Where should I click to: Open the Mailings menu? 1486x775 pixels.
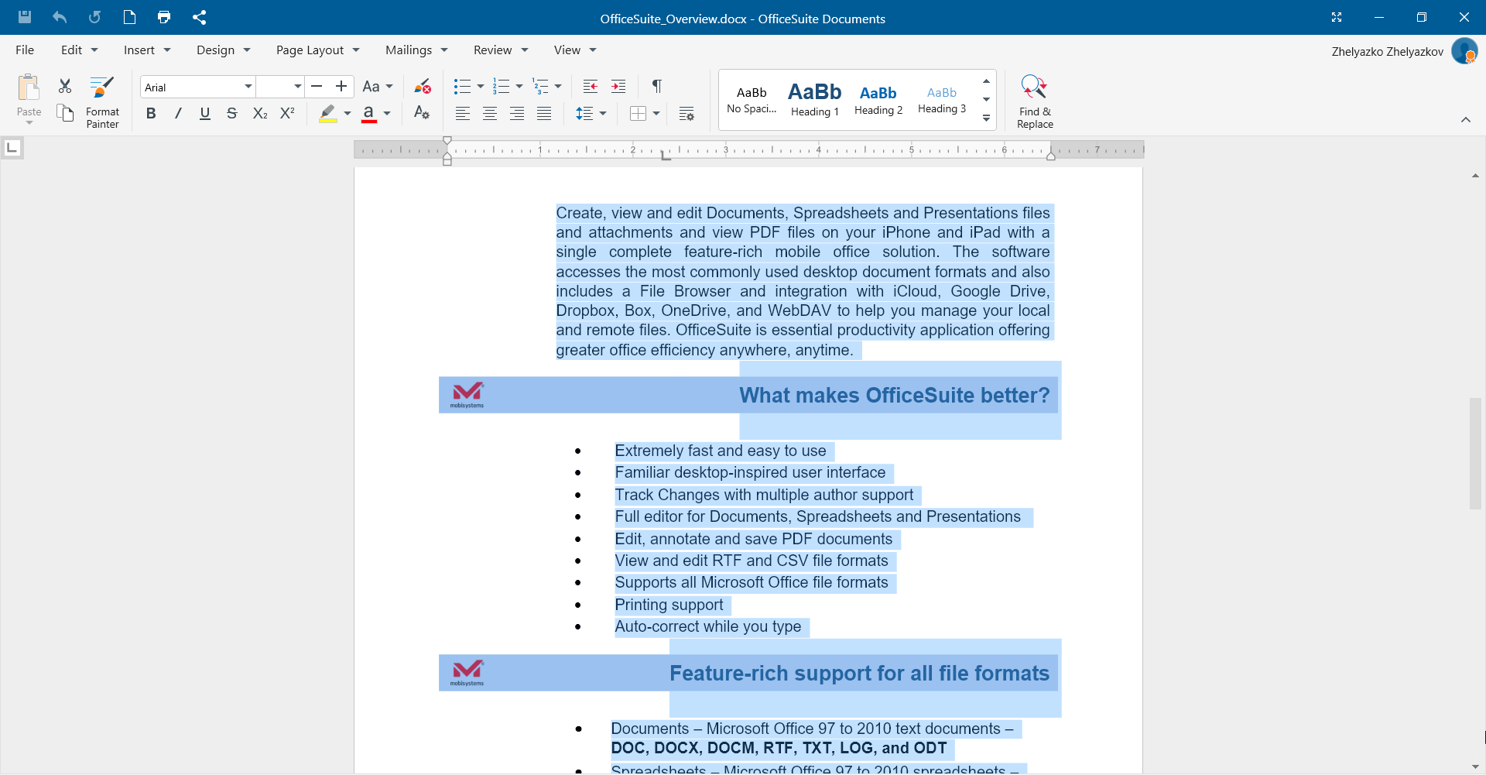click(416, 50)
